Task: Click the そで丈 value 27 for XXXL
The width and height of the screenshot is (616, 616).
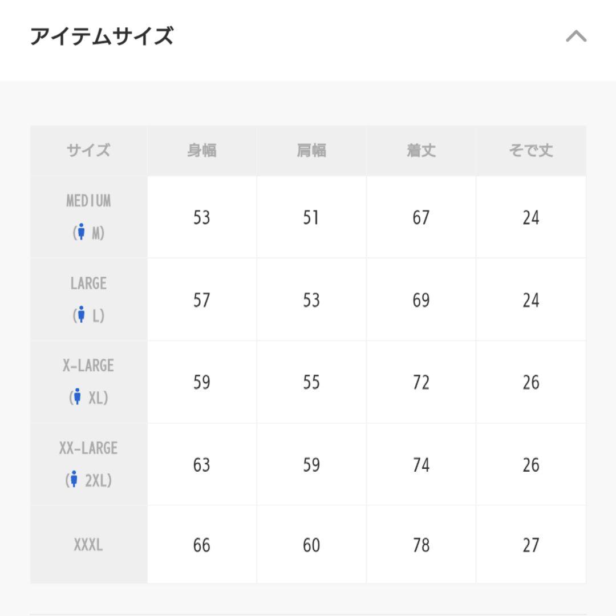Action: 531,545
